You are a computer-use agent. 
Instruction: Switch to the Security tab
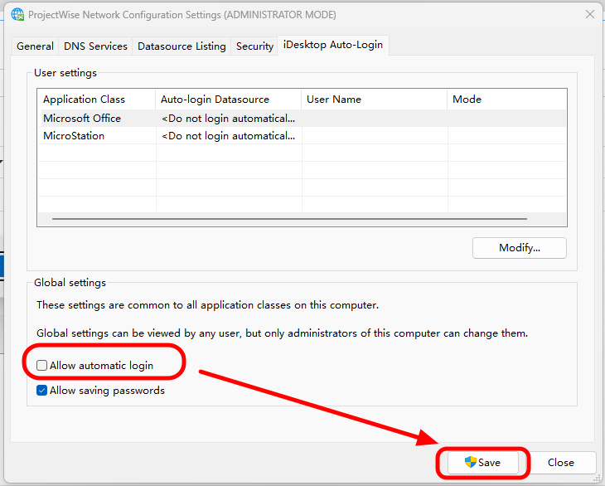point(254,46)
